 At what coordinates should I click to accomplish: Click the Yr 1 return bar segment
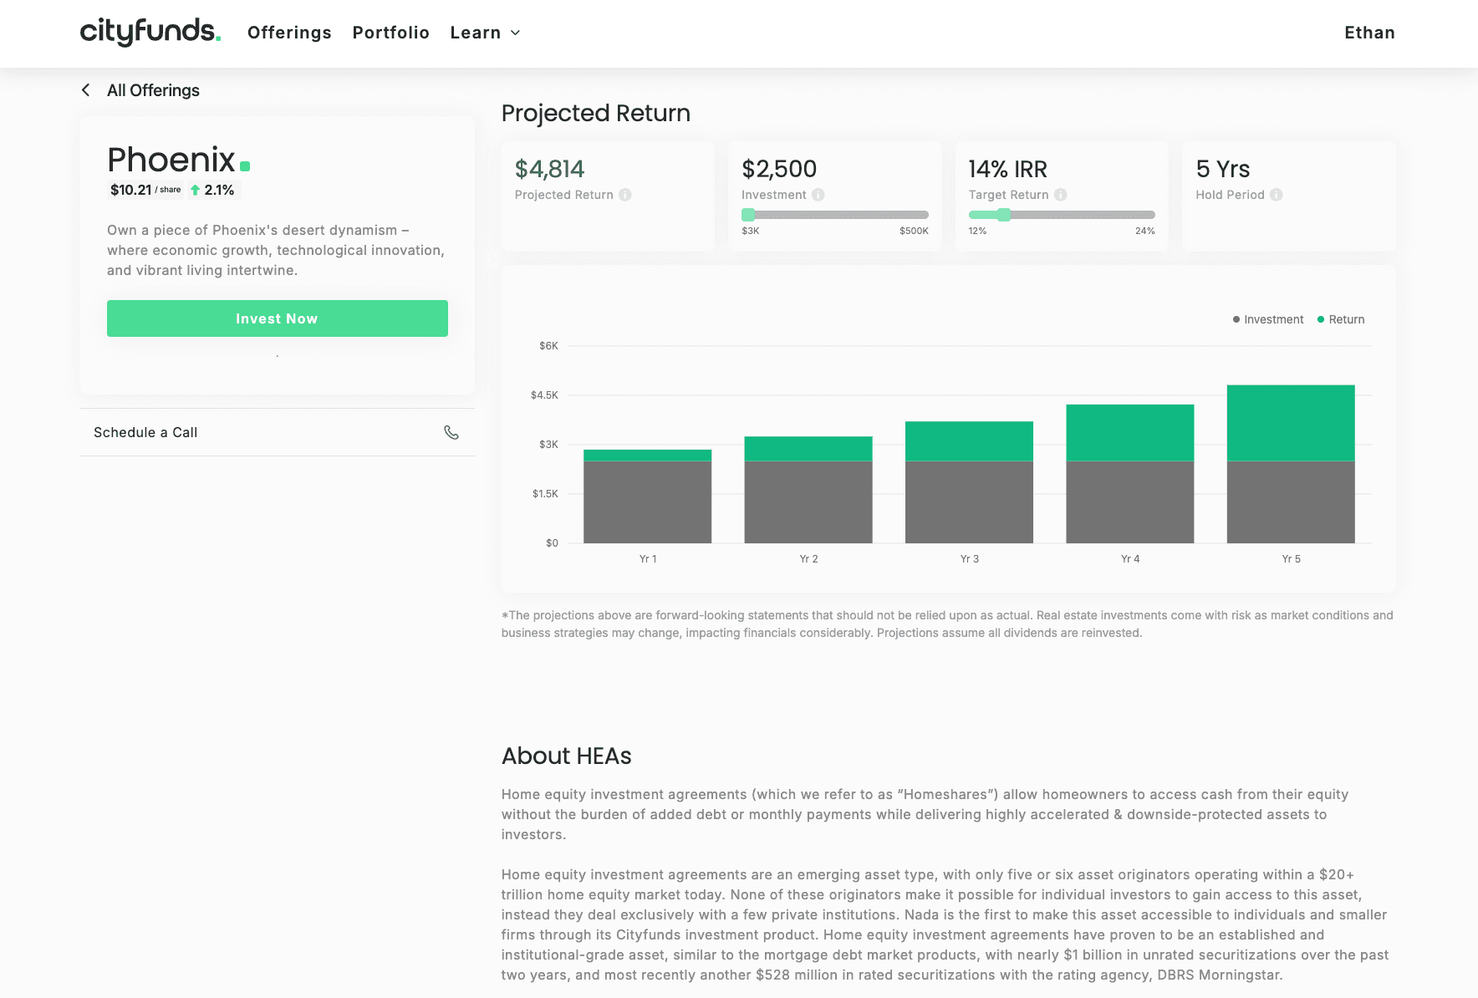click(647, 456)
